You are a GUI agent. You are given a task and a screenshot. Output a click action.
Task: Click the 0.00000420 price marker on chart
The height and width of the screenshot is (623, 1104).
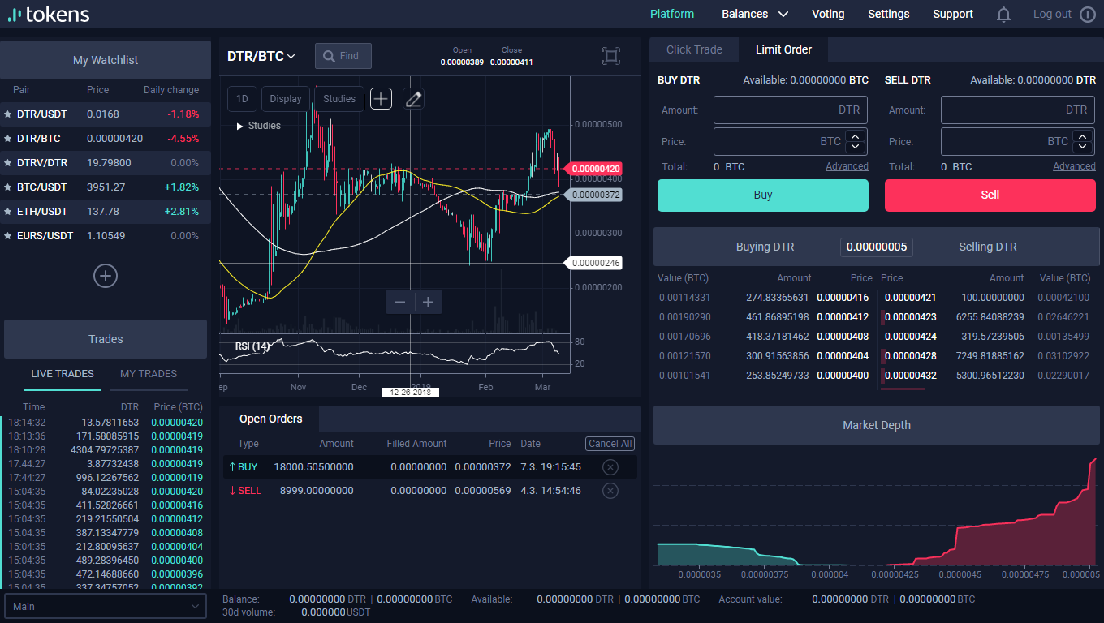(x=593, y=169)
